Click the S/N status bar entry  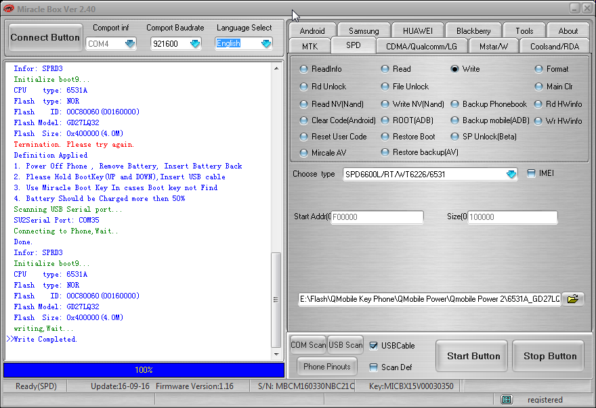point(306,386)
